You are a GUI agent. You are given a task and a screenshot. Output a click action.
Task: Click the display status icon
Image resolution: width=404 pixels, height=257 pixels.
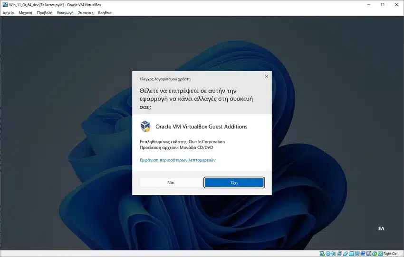[357, 254]
